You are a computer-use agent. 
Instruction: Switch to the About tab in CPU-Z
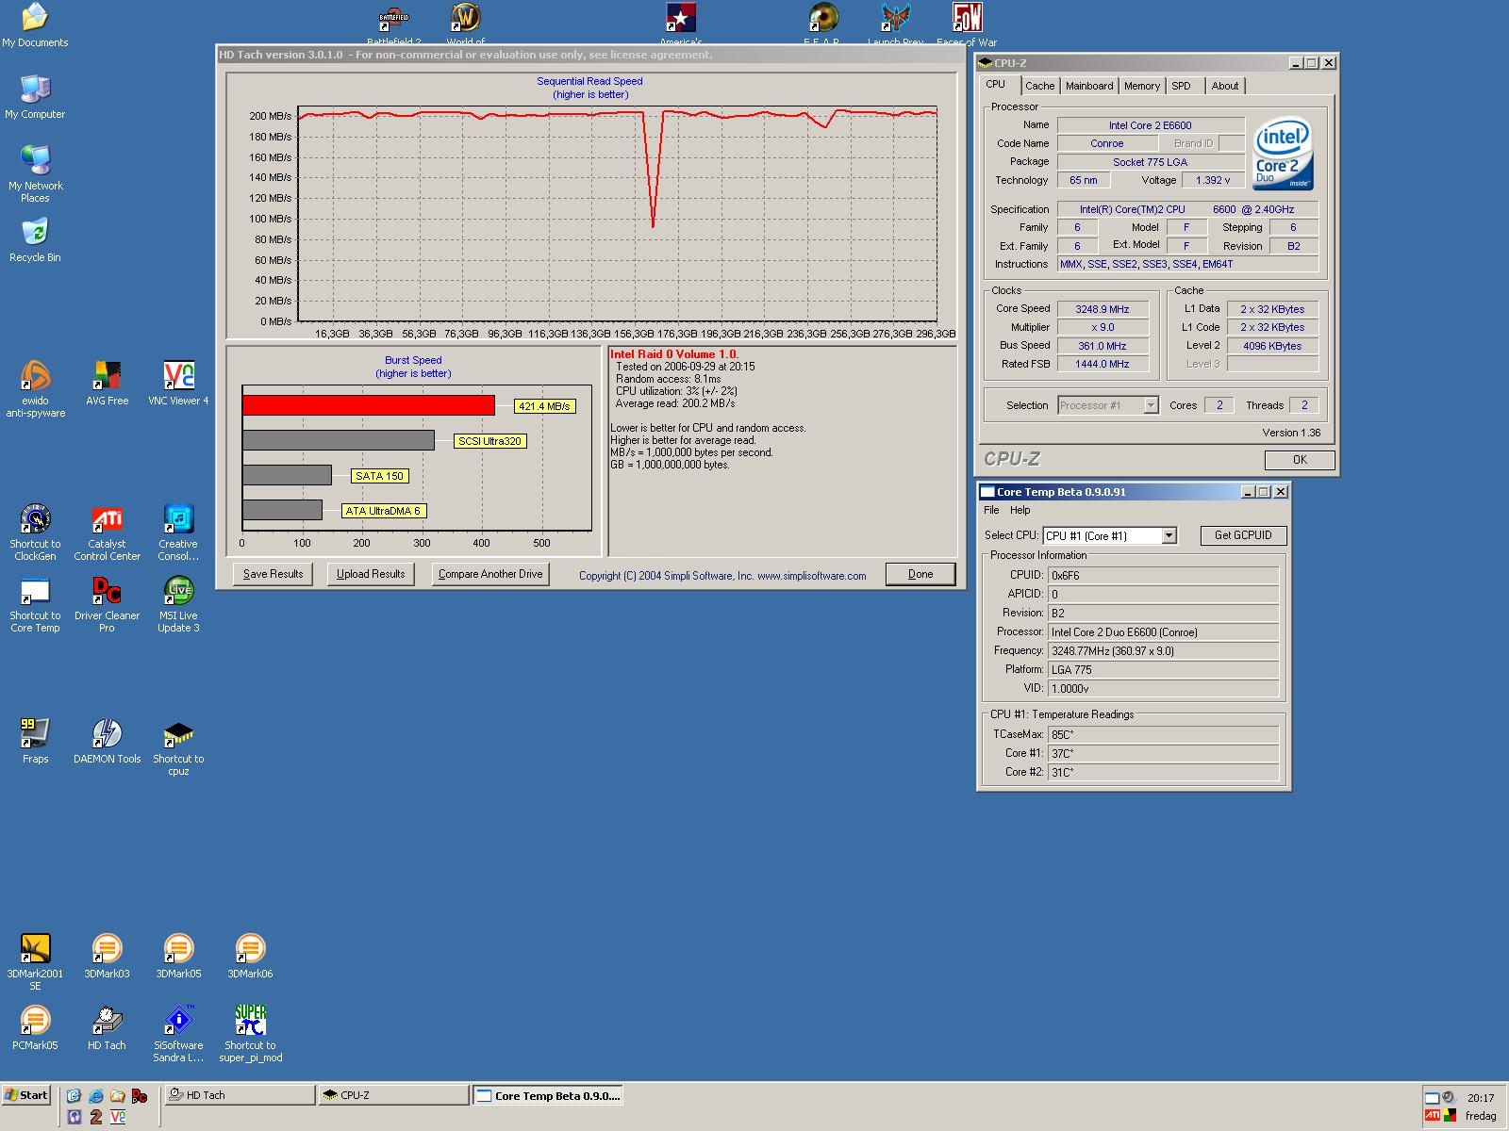pos(1225,86)
